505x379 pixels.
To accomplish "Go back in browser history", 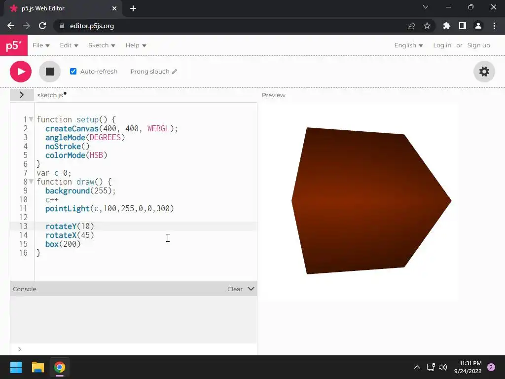I will point(11,26).
